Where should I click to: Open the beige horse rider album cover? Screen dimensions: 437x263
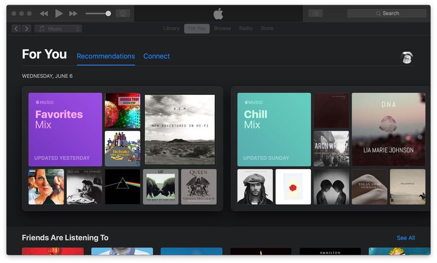pyautogui.click(x=408, y=187)
